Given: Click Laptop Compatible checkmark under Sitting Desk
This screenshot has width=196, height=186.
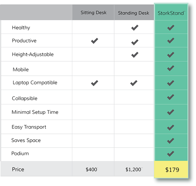Looking at the screenshot, I should pyautogui.click(x=94, y=83).
